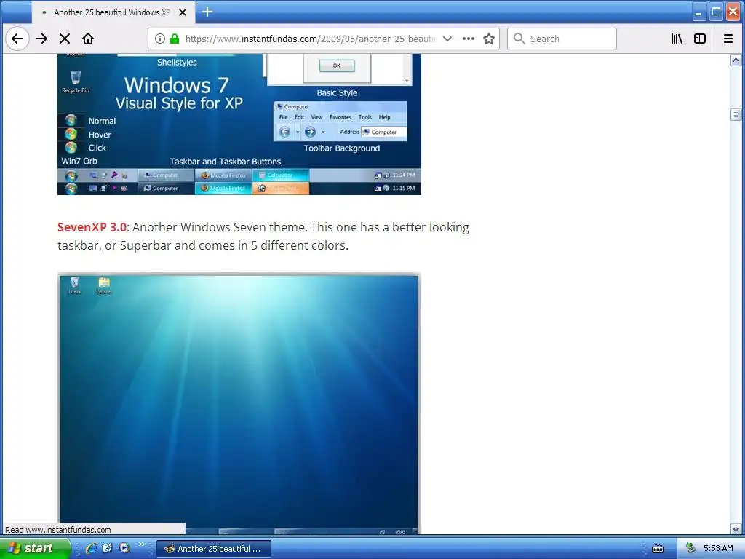Screen dimensions: 745x559
Task: Click the green secure connection padlock
Action: [175, 39]
